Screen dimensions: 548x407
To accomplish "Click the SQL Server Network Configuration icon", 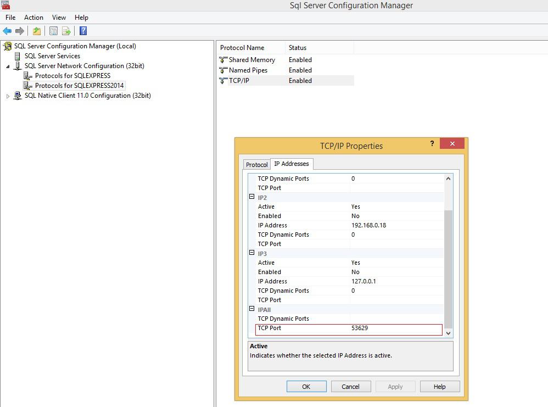I will 18,66.
